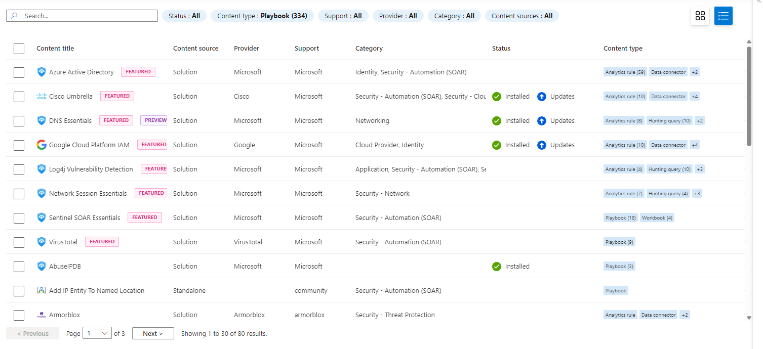Image resolution: width=763 pixels, height=349 pixels.
Task: Sort by Support column header
Action: point(307,49)
